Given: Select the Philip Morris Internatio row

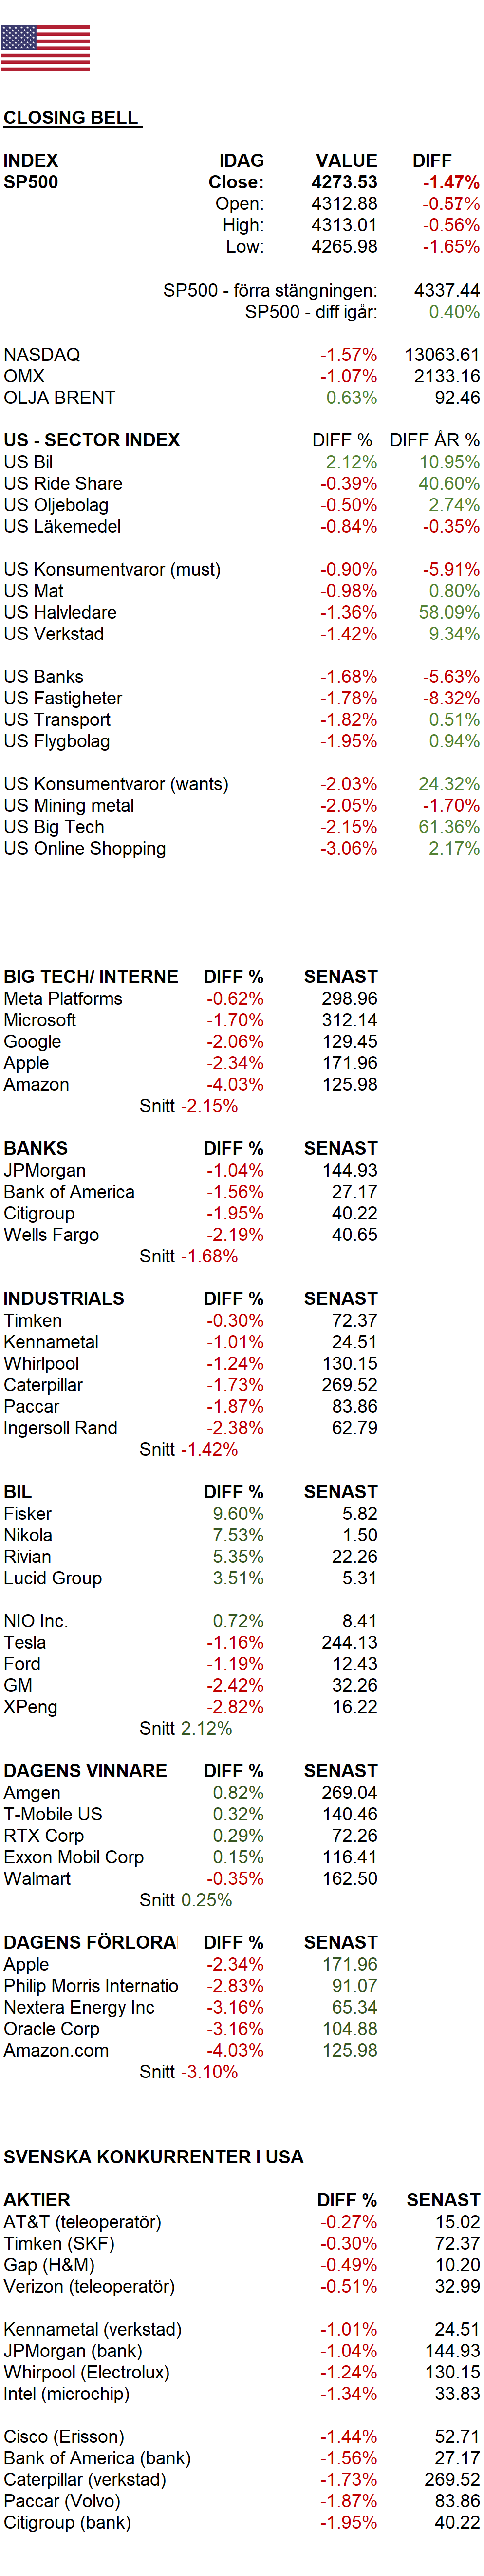Looking at the screenshot, I should 190,1986.
